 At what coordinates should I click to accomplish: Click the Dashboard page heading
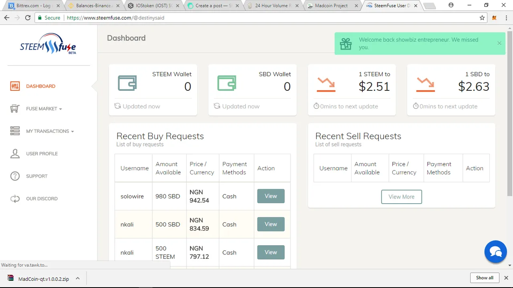click(126, 38)
